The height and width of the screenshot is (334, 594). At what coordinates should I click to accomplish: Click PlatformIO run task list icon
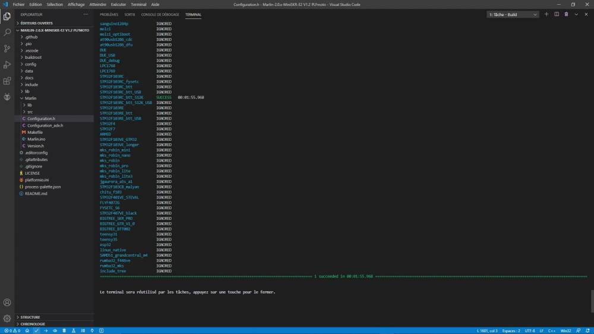[x=83, y=330]
